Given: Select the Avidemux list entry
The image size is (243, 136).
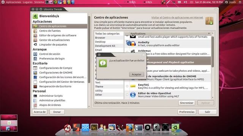Looking at the screenshot, I should pyautogui.click(x=168, y=52).
